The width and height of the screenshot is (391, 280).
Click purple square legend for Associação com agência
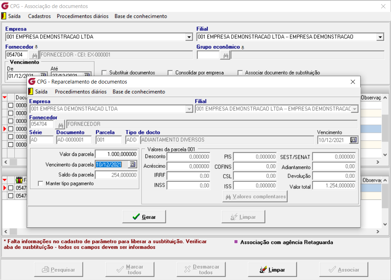point(236,242)
